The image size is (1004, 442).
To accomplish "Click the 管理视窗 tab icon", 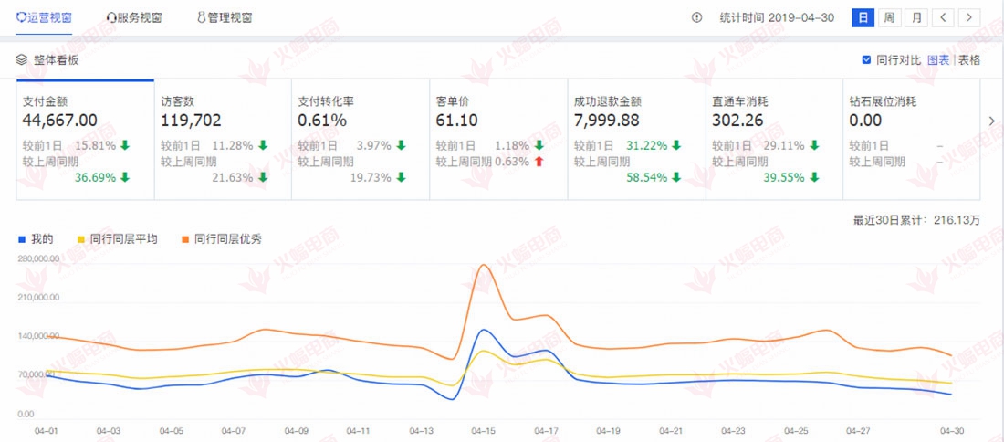I will click(201, 17).
